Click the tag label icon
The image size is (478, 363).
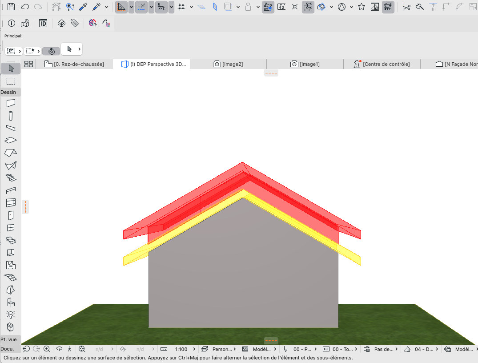[x=75, y=23]
